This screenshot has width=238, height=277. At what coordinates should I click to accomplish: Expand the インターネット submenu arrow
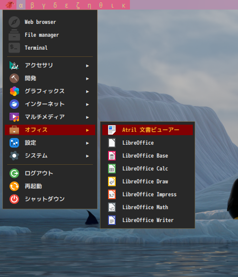[x=87, y=105]
